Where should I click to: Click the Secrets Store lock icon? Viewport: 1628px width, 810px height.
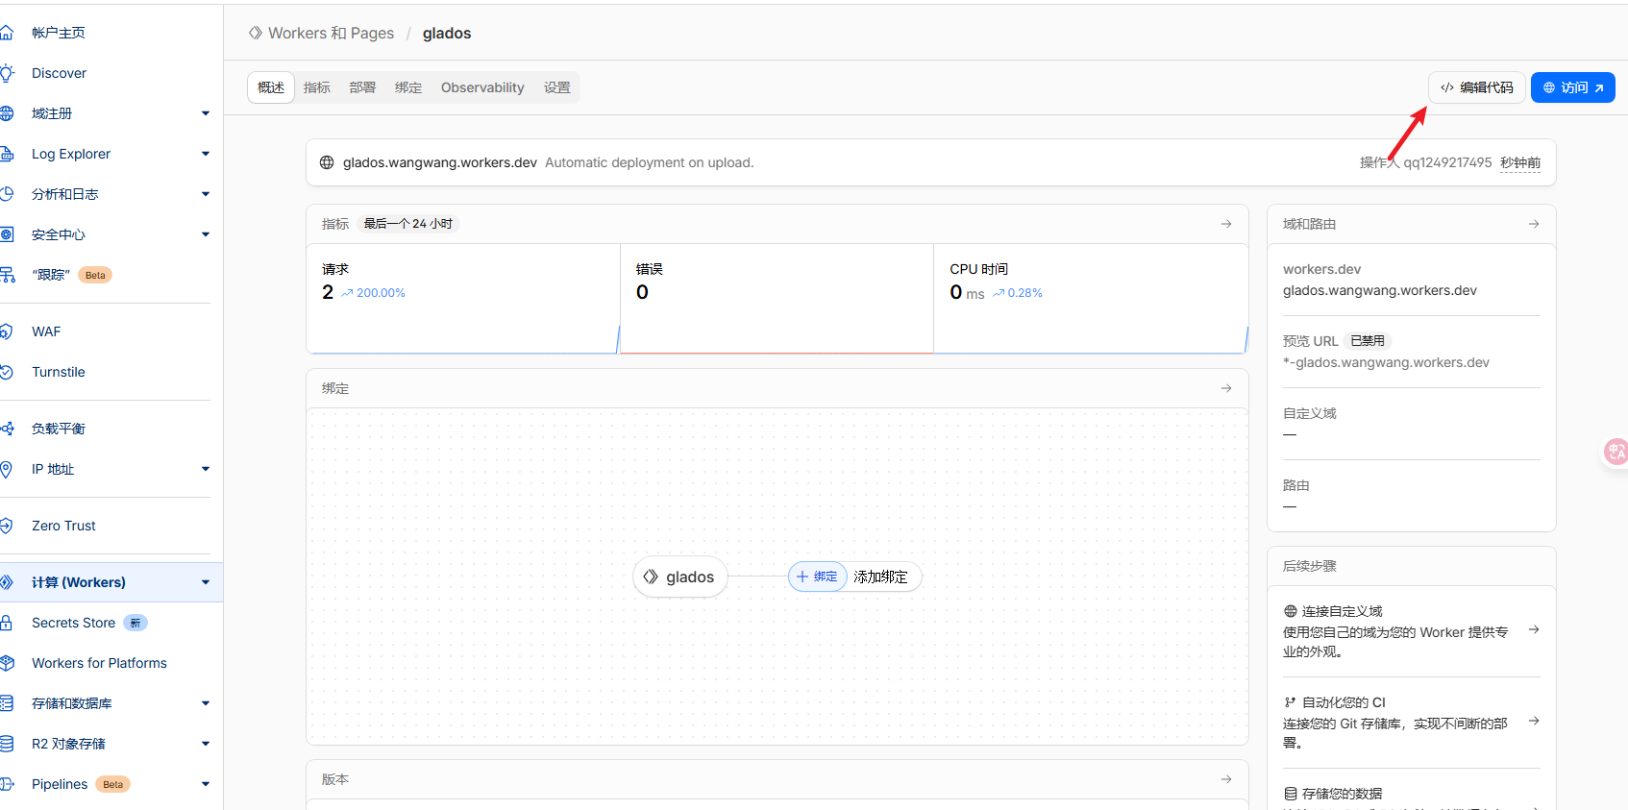tap(6, 623)
